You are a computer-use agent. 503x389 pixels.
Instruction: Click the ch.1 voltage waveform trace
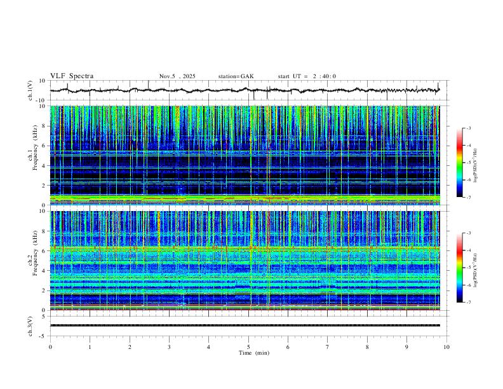coord(245,90)
